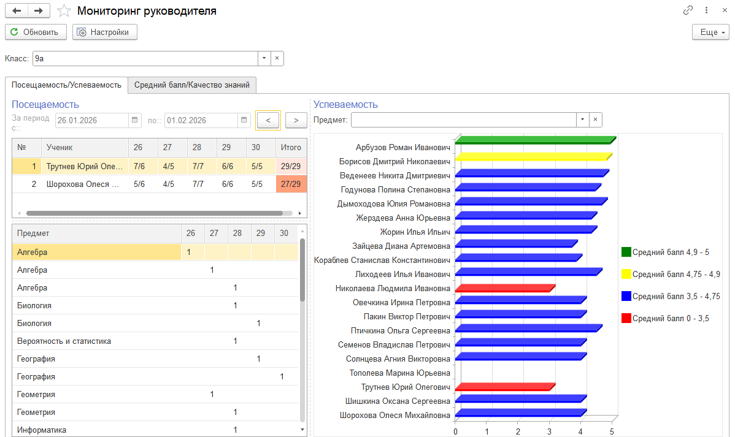Go to next period with > button
Image resolution: width=735 pixels, height=437 pixels.
[x=296, y=120]
